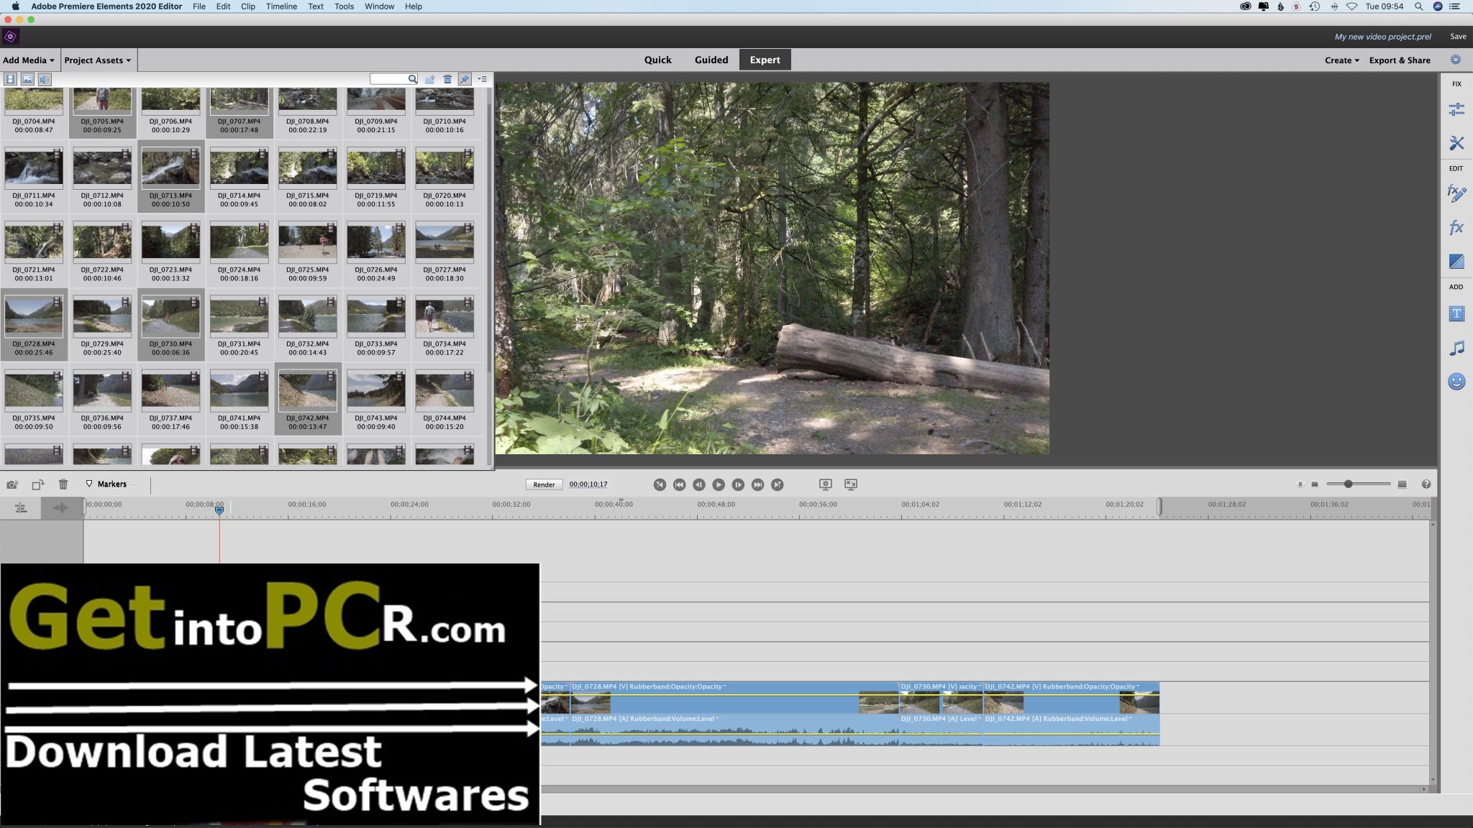Click the timeline track options icon
Viewport: 1473px width, 828px height.
[21, 508]
